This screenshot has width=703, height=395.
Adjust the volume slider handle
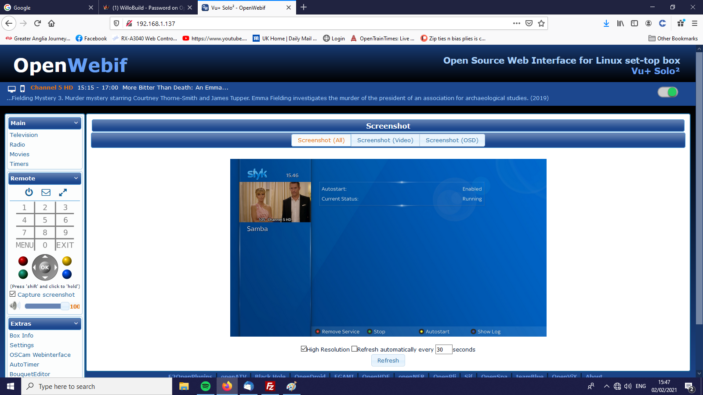click(65, 306)
